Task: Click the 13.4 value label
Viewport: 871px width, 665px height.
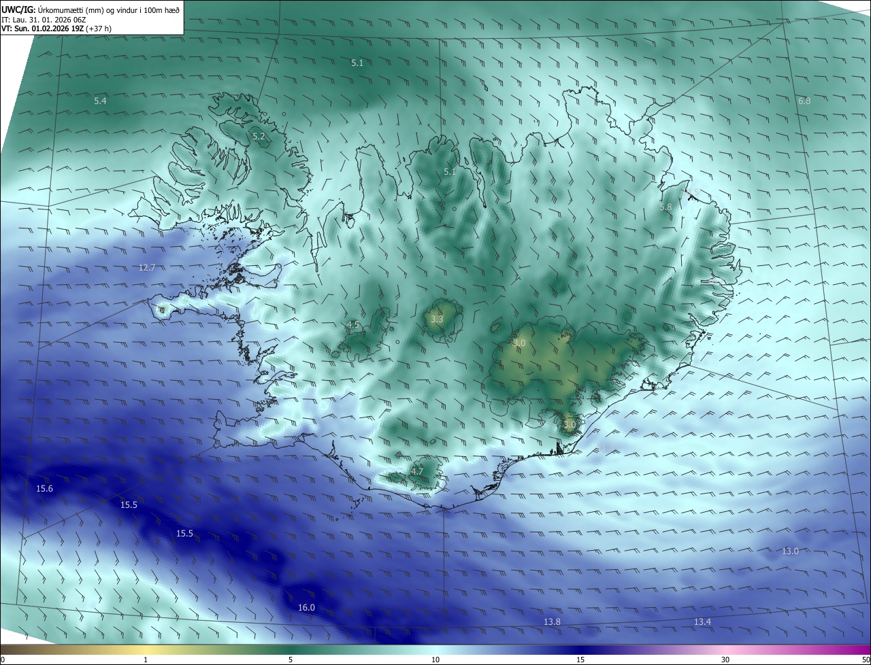Action: pyautogui.click(x=702, y=621)
